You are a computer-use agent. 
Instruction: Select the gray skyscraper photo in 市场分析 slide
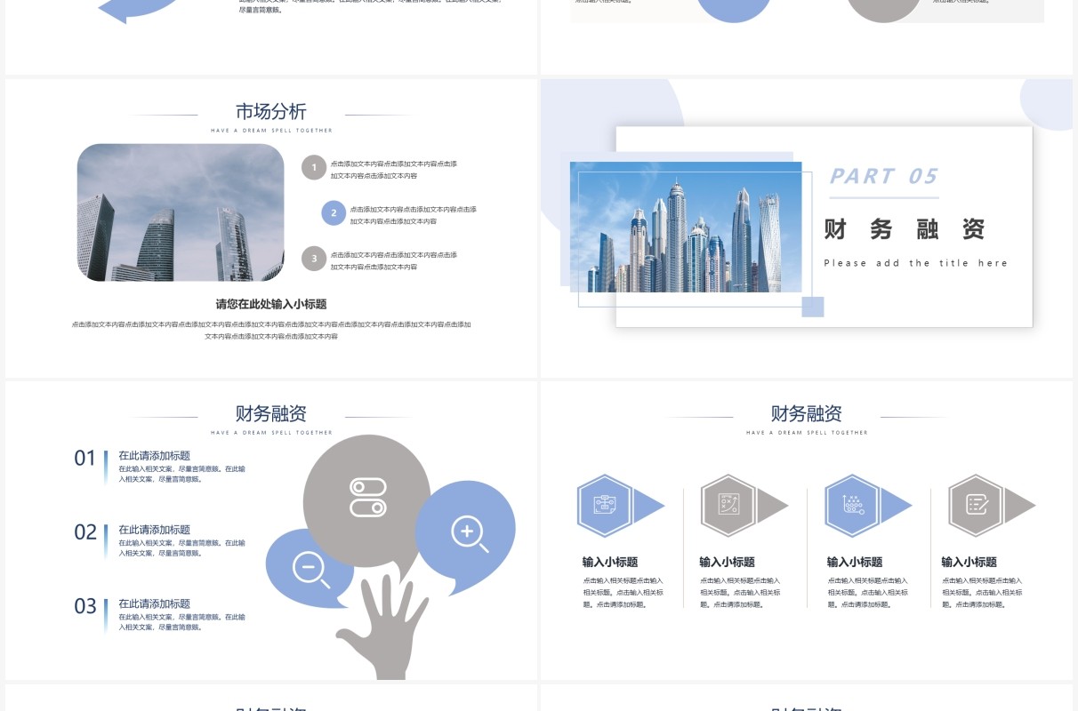coord(181,212)
